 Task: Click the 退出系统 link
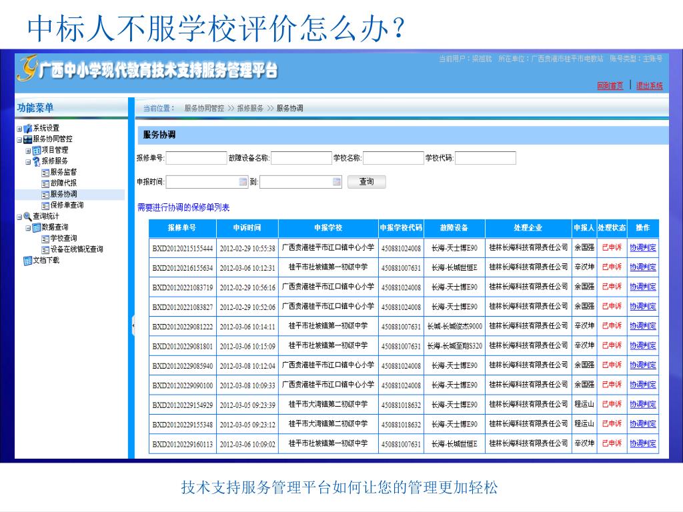pos(650,85)
